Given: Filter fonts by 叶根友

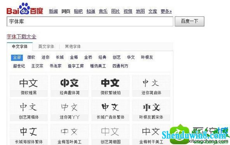Looking at the screenshot, I should pyautogui.click(x=147, y=57).
